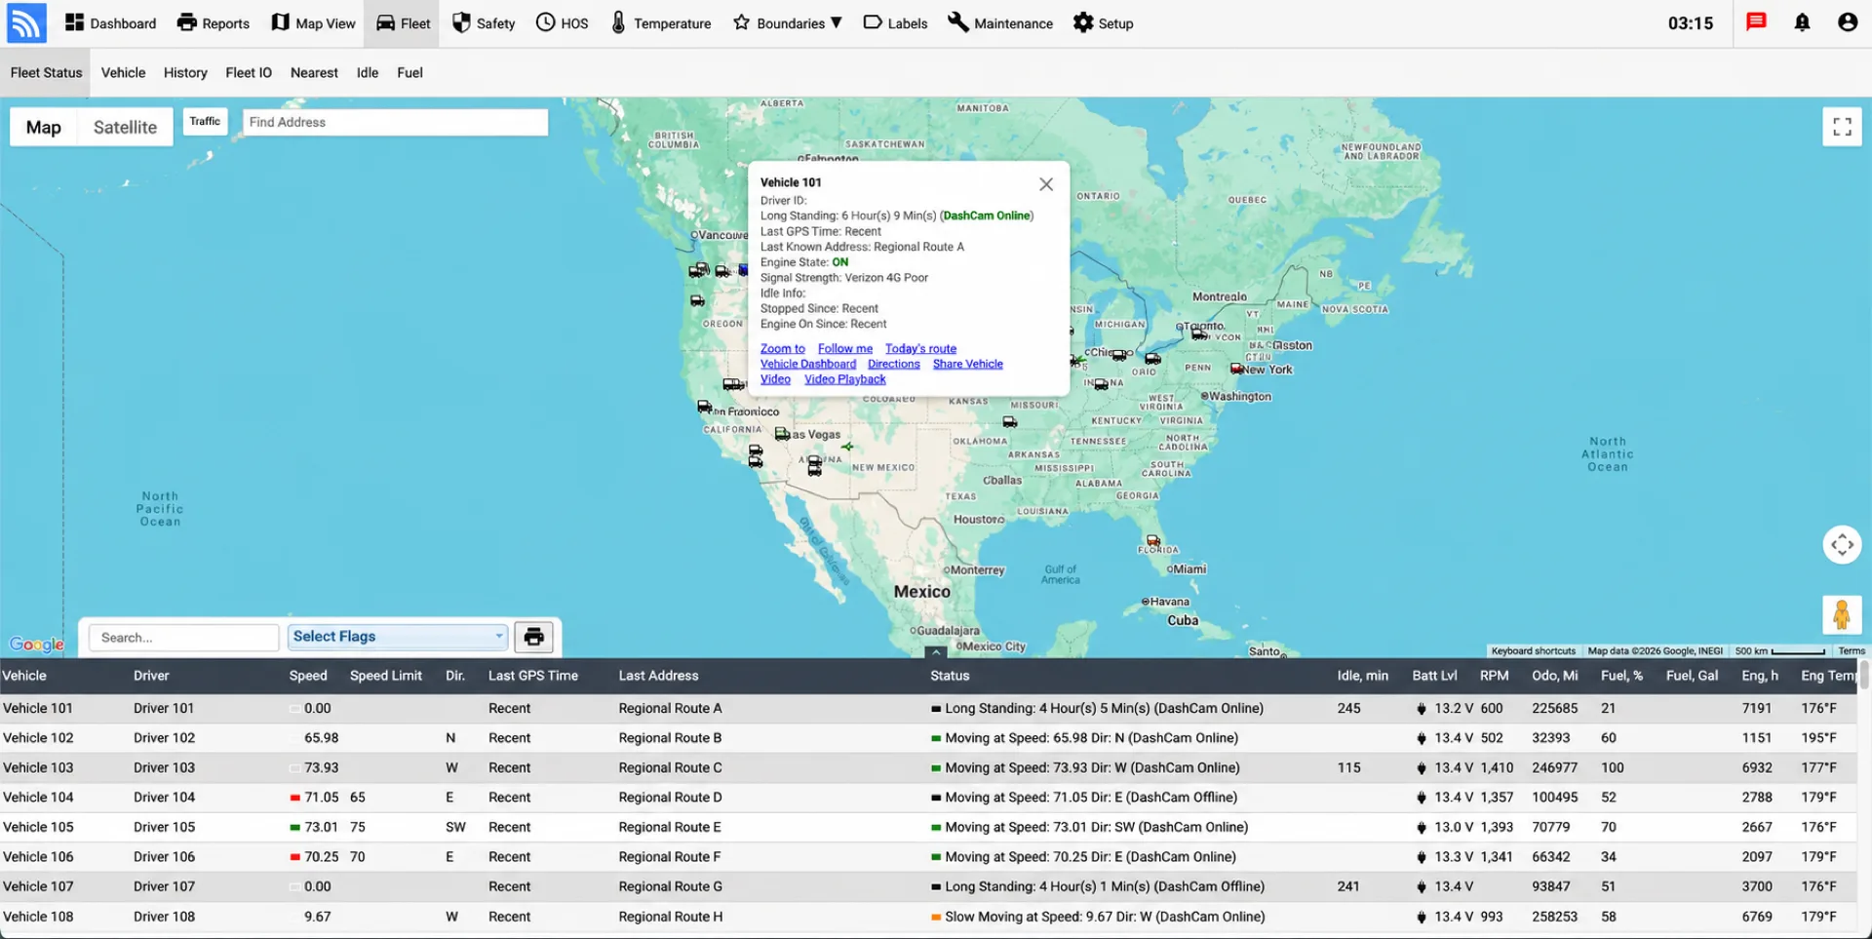Open the HOS section
Screen dimensions: 1872x939
click(563, 23)
